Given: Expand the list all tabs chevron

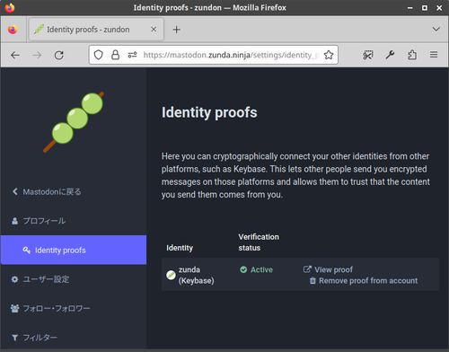Looking at the screenshot, I should click(x=436, y=29).
